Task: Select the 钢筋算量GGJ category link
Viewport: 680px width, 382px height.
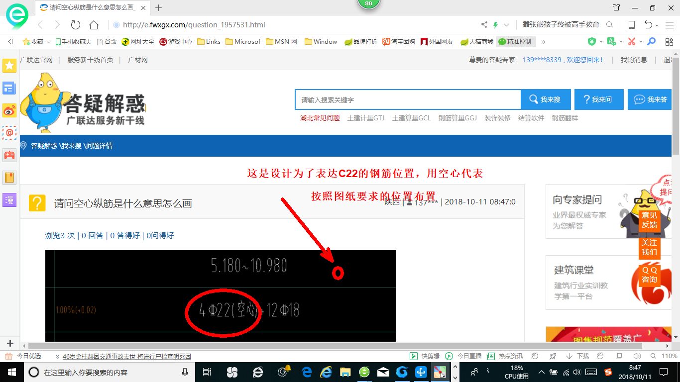Action: [x=457, y=118]
